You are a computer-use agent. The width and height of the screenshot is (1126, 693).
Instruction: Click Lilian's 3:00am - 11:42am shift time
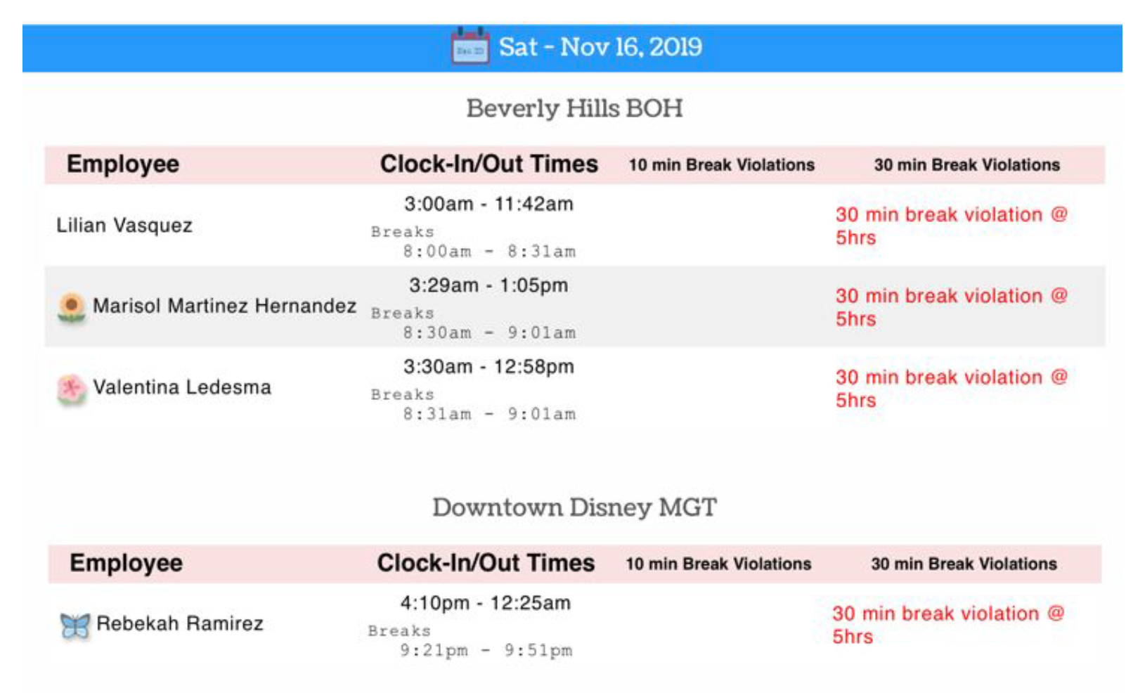coord(488,204)
